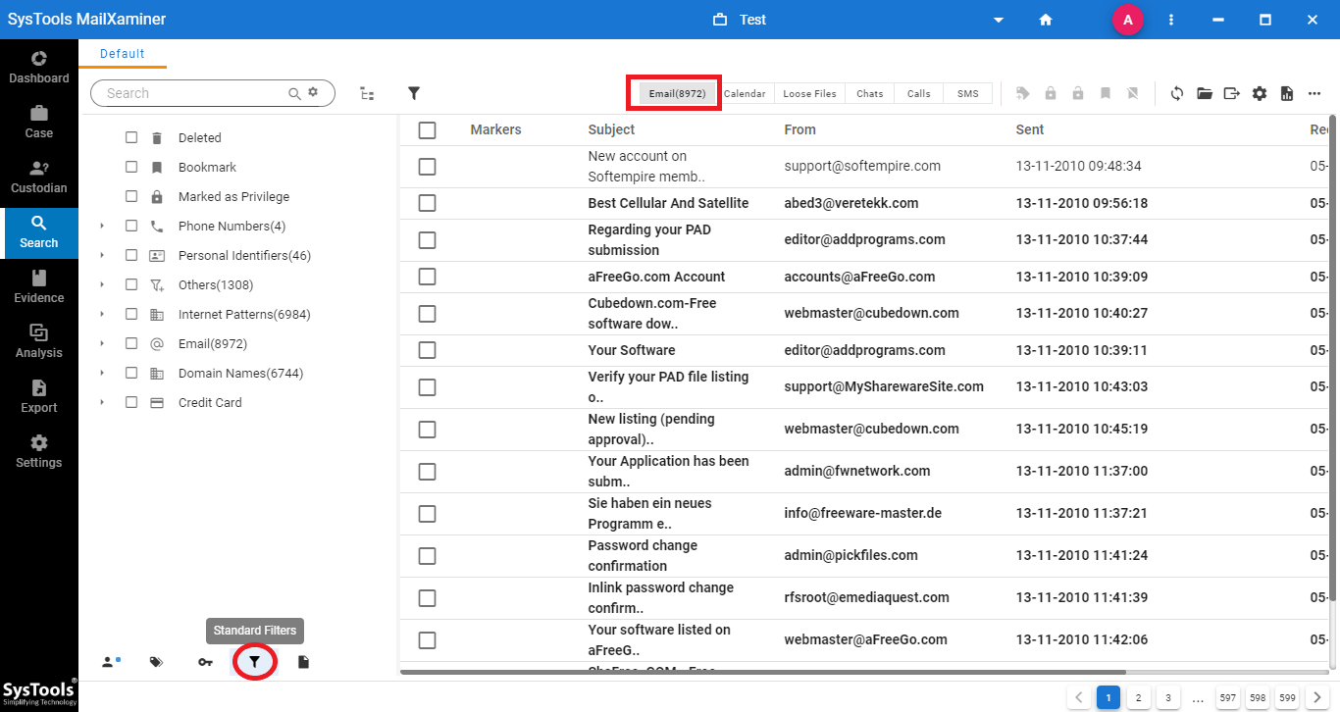Open the Dashboard from the sidebar

(39, 68)
